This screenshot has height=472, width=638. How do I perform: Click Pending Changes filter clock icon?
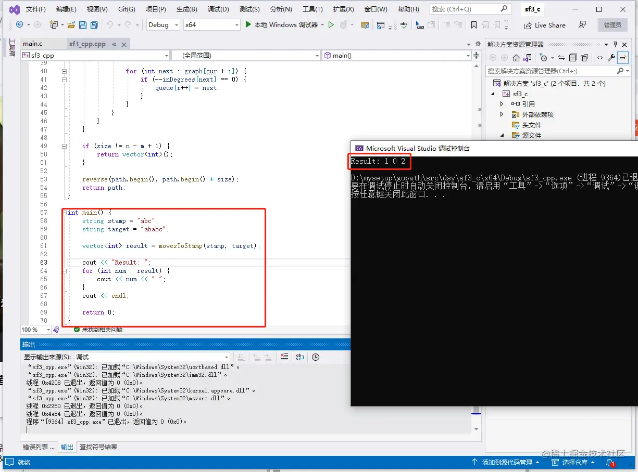544,58
